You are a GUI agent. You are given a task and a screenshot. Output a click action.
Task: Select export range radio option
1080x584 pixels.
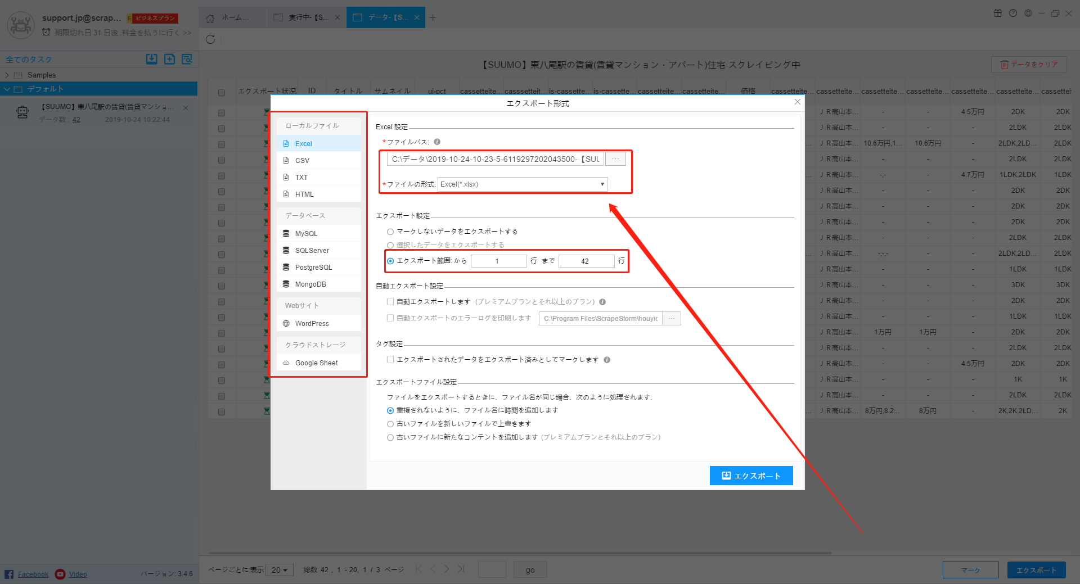(x=390, y=261)
